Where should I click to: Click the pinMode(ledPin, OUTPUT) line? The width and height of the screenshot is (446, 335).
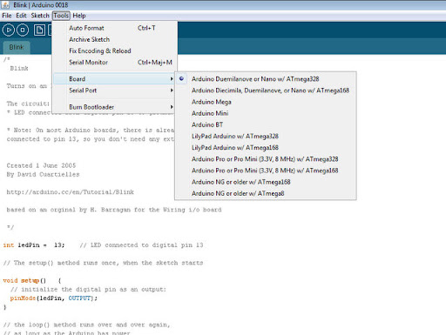click(x=54, y=298)
